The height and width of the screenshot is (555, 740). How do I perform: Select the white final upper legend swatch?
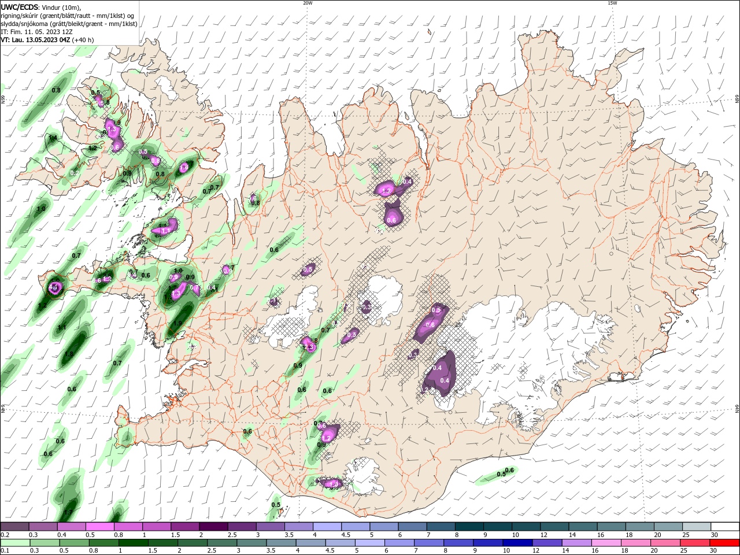[725, 527]
